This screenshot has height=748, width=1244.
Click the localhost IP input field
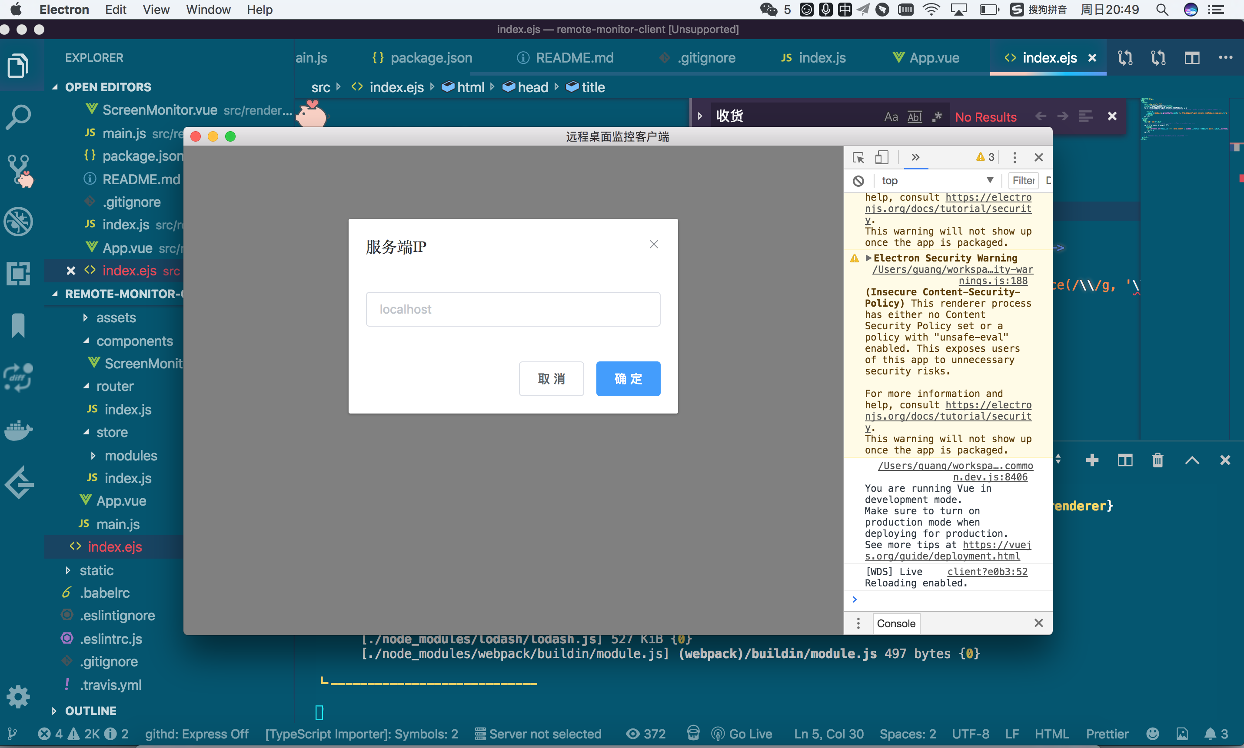click(513, 309)
